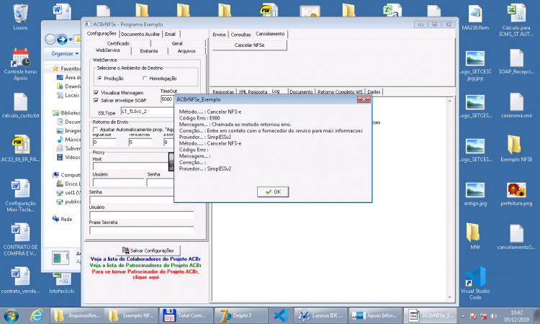Viewport: 540px width, 324px height.
Task: Switch to Lazarus IDE taskbar button
Action: tap(320, 315)
